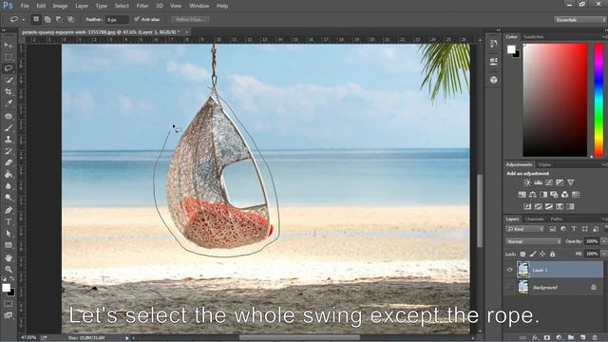This screenshot has height=342, width=608.
Task: Enable New selection mode
Action: [36, 19]
